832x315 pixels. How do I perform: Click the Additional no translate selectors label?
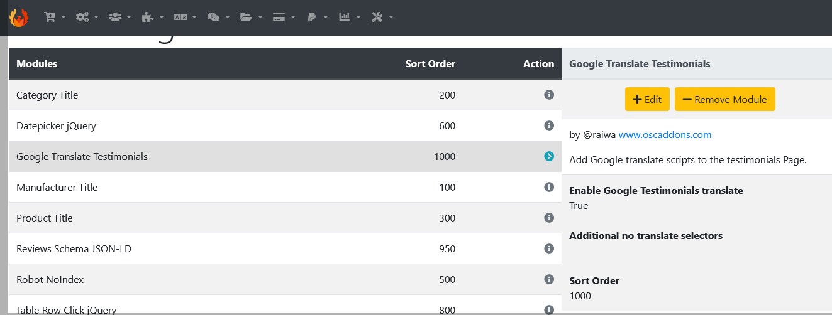pos(646,236)
